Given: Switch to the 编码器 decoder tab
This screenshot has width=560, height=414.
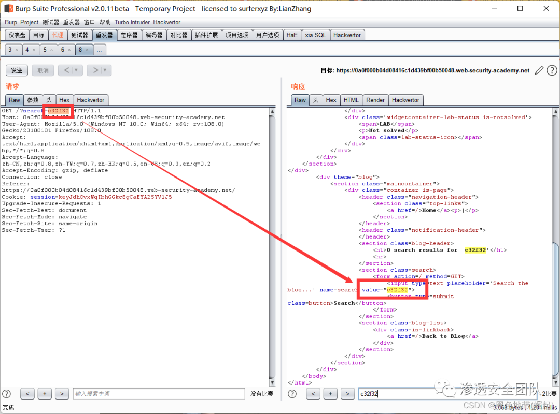Looking at the screenshot, I should pyautogui.click(x=154, y=35).
